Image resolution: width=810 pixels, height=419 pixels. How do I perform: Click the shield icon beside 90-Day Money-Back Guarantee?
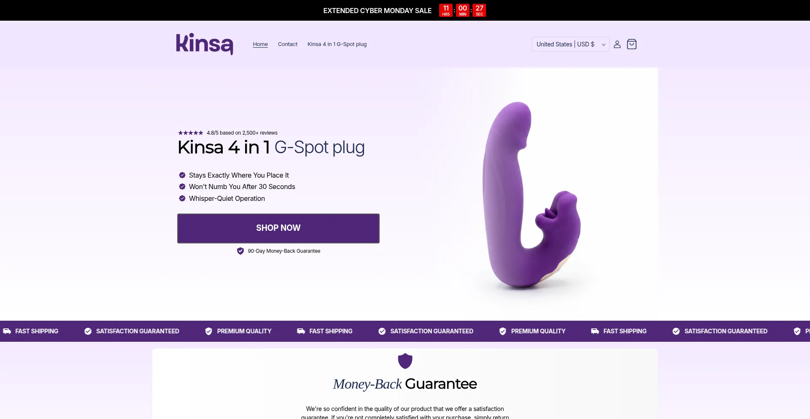(240, 251)
